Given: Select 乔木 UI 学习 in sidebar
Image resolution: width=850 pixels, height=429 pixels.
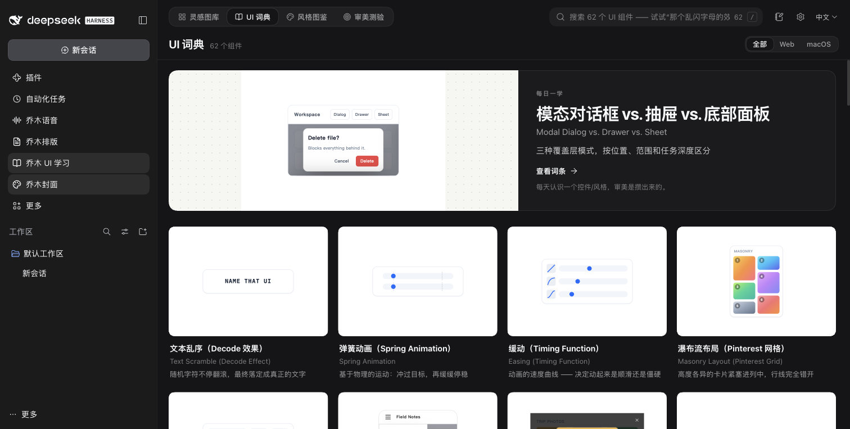Looking at the screenshot, I should 79,163.
